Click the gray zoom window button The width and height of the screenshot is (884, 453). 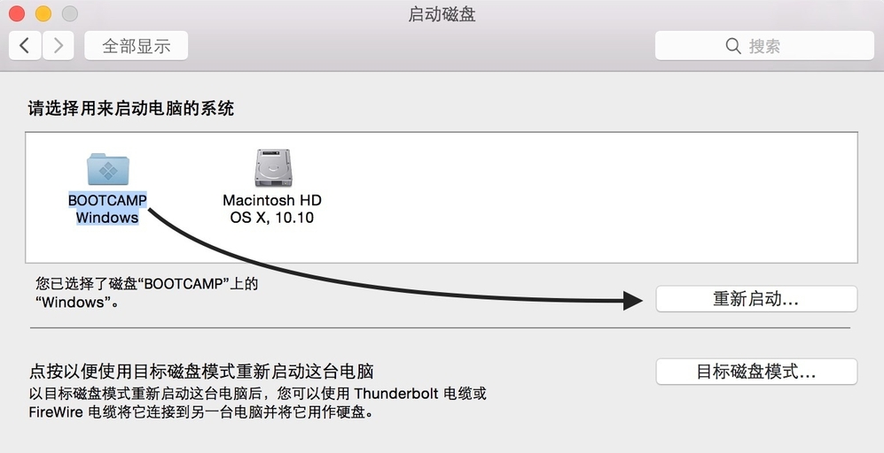point(69,14)
